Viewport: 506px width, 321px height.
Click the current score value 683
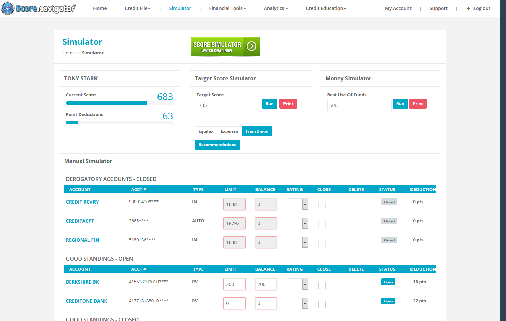coord(165,97)
